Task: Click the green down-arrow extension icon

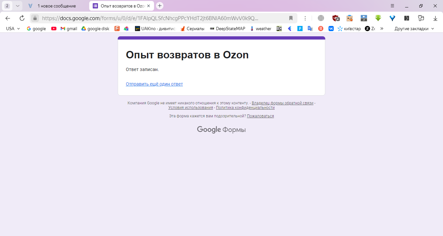Action: coord(378,18)
